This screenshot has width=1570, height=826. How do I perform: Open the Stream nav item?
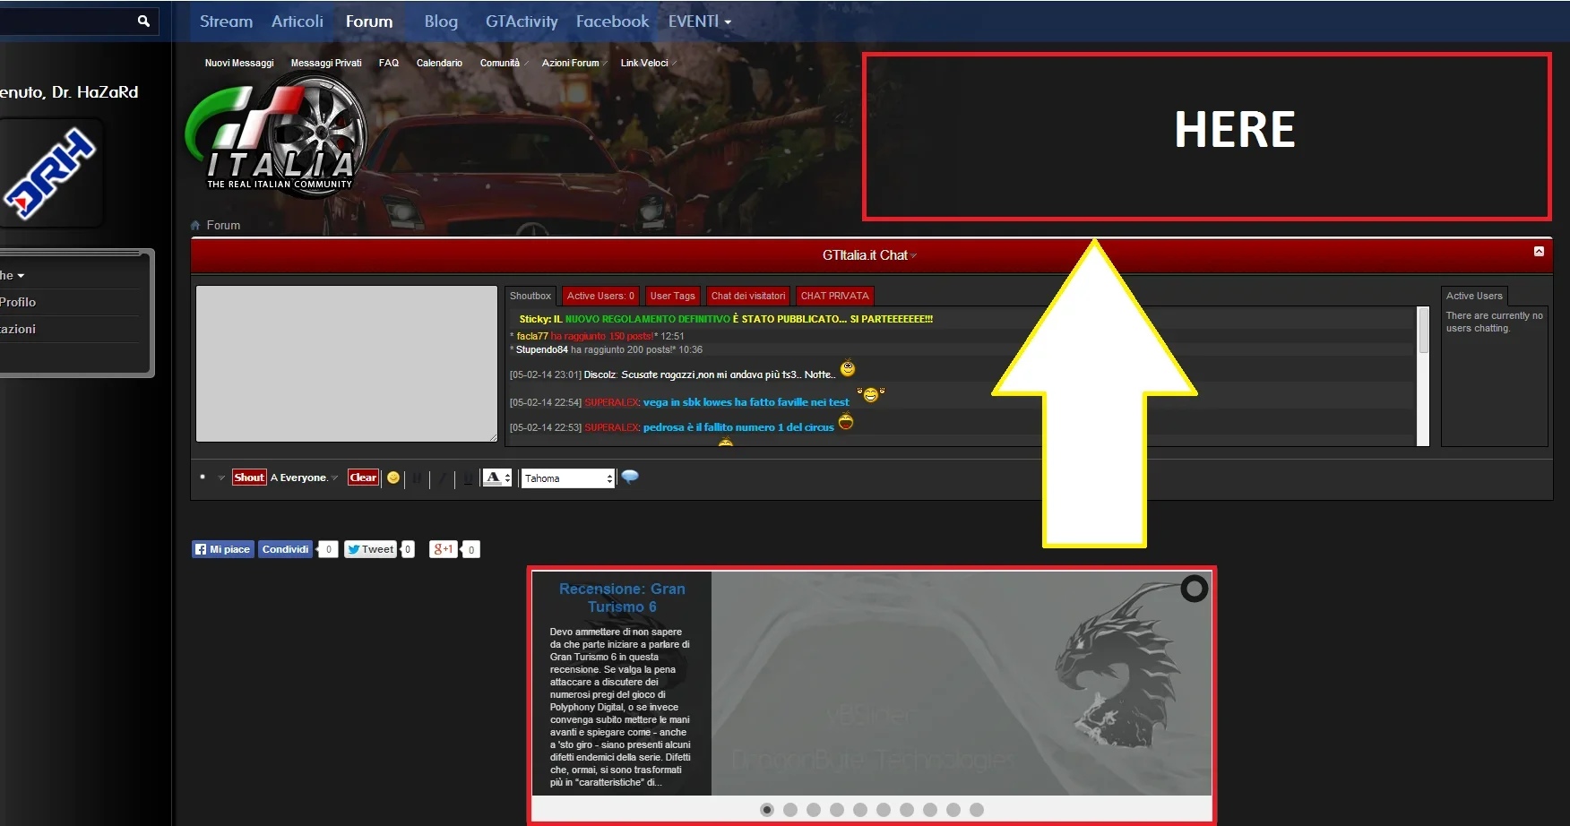(x=226, y=22)
